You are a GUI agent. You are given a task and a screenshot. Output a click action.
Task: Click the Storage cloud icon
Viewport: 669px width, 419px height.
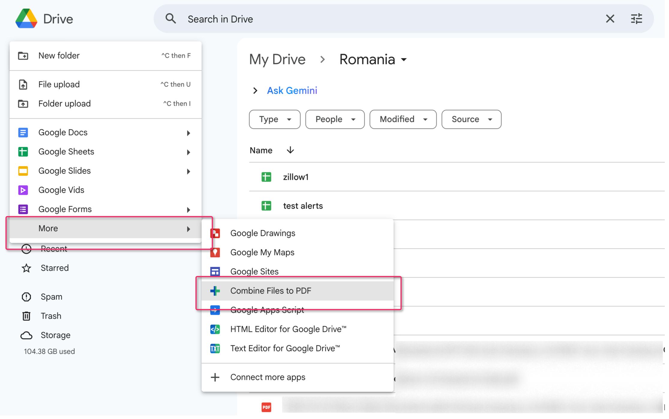click(26, 336)
